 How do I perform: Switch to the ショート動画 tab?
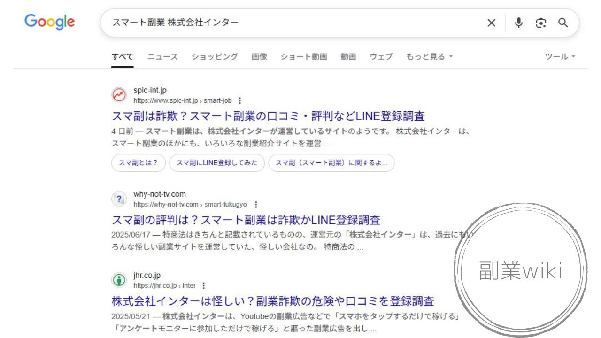pos(304,57)
